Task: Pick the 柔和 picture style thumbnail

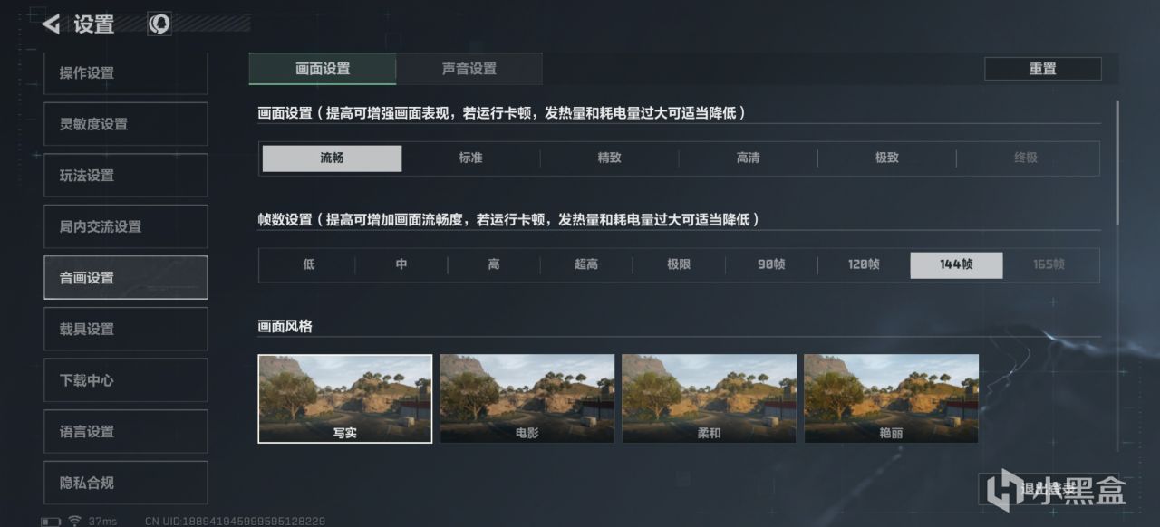Action: coord(710,398)
